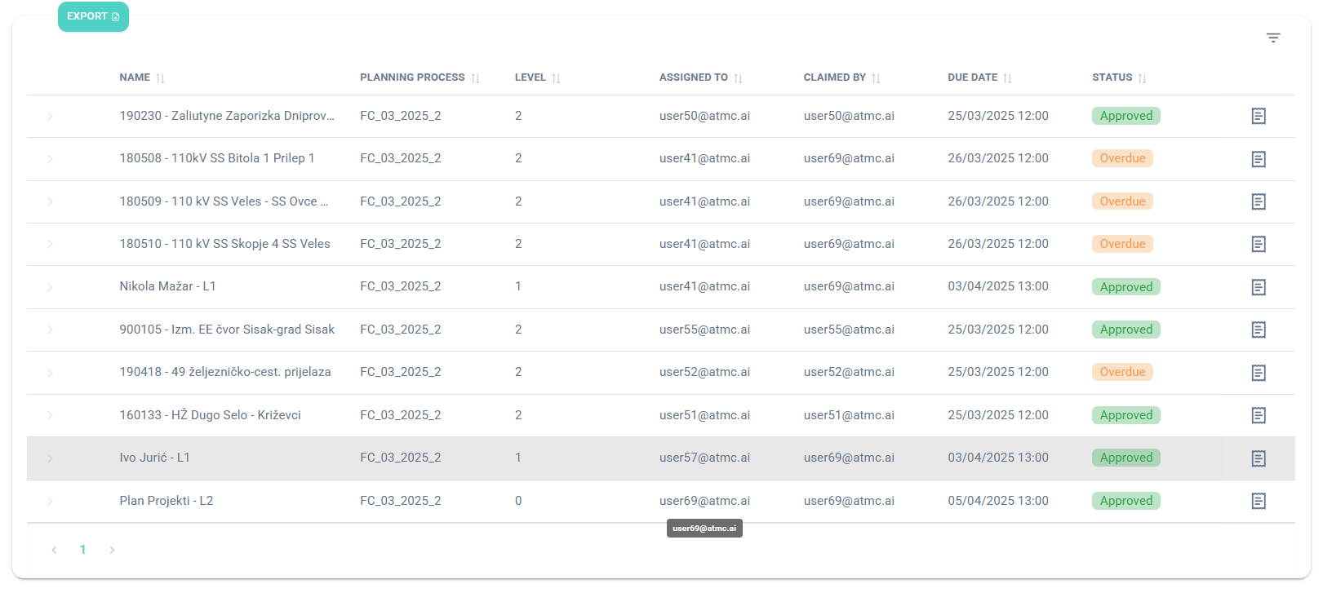Click the Planning Process column header
The width and height of the screenshot is (1323, 593).
(x=412, y=77)
